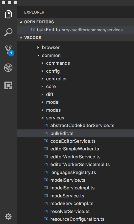The height and width of the screenshot is (224, 134).
Task: Expand the config folder
Action: click(x=42, y=71)
